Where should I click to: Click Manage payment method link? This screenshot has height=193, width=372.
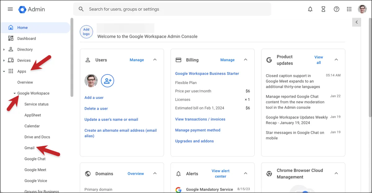click(x=198, y=130)
